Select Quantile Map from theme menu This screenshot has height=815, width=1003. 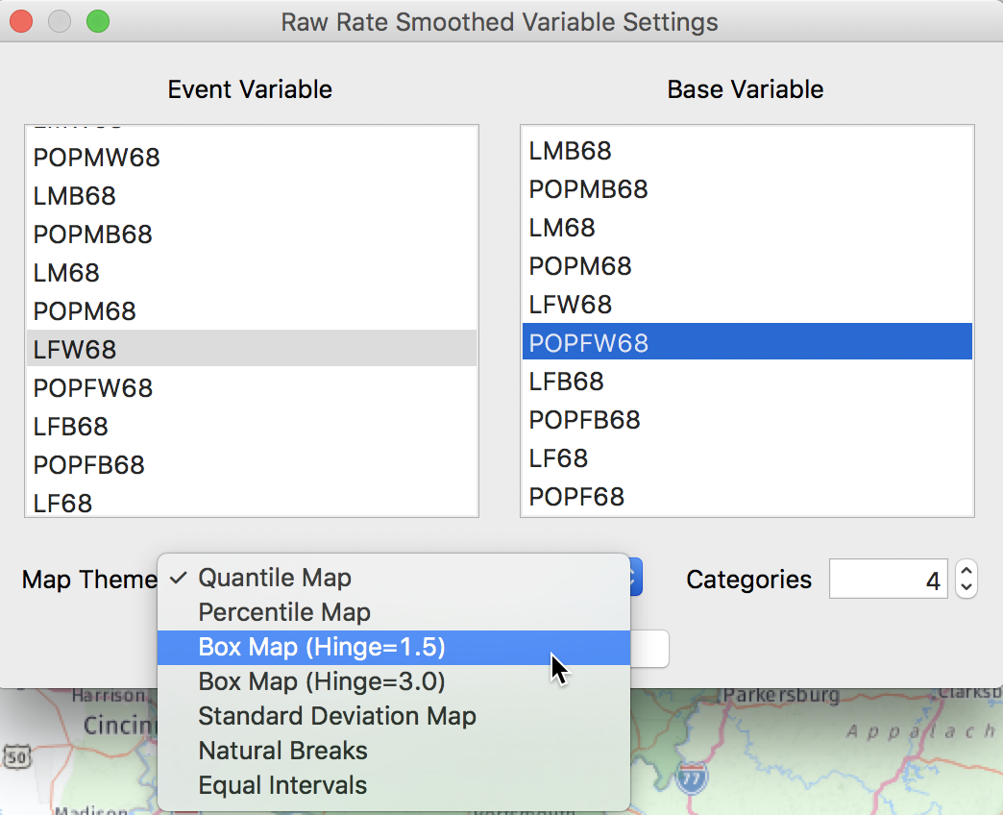pyautogui.click(x=393, y=578)
